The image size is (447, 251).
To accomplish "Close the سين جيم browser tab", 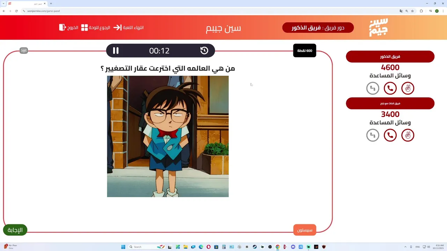I will 45,3.
